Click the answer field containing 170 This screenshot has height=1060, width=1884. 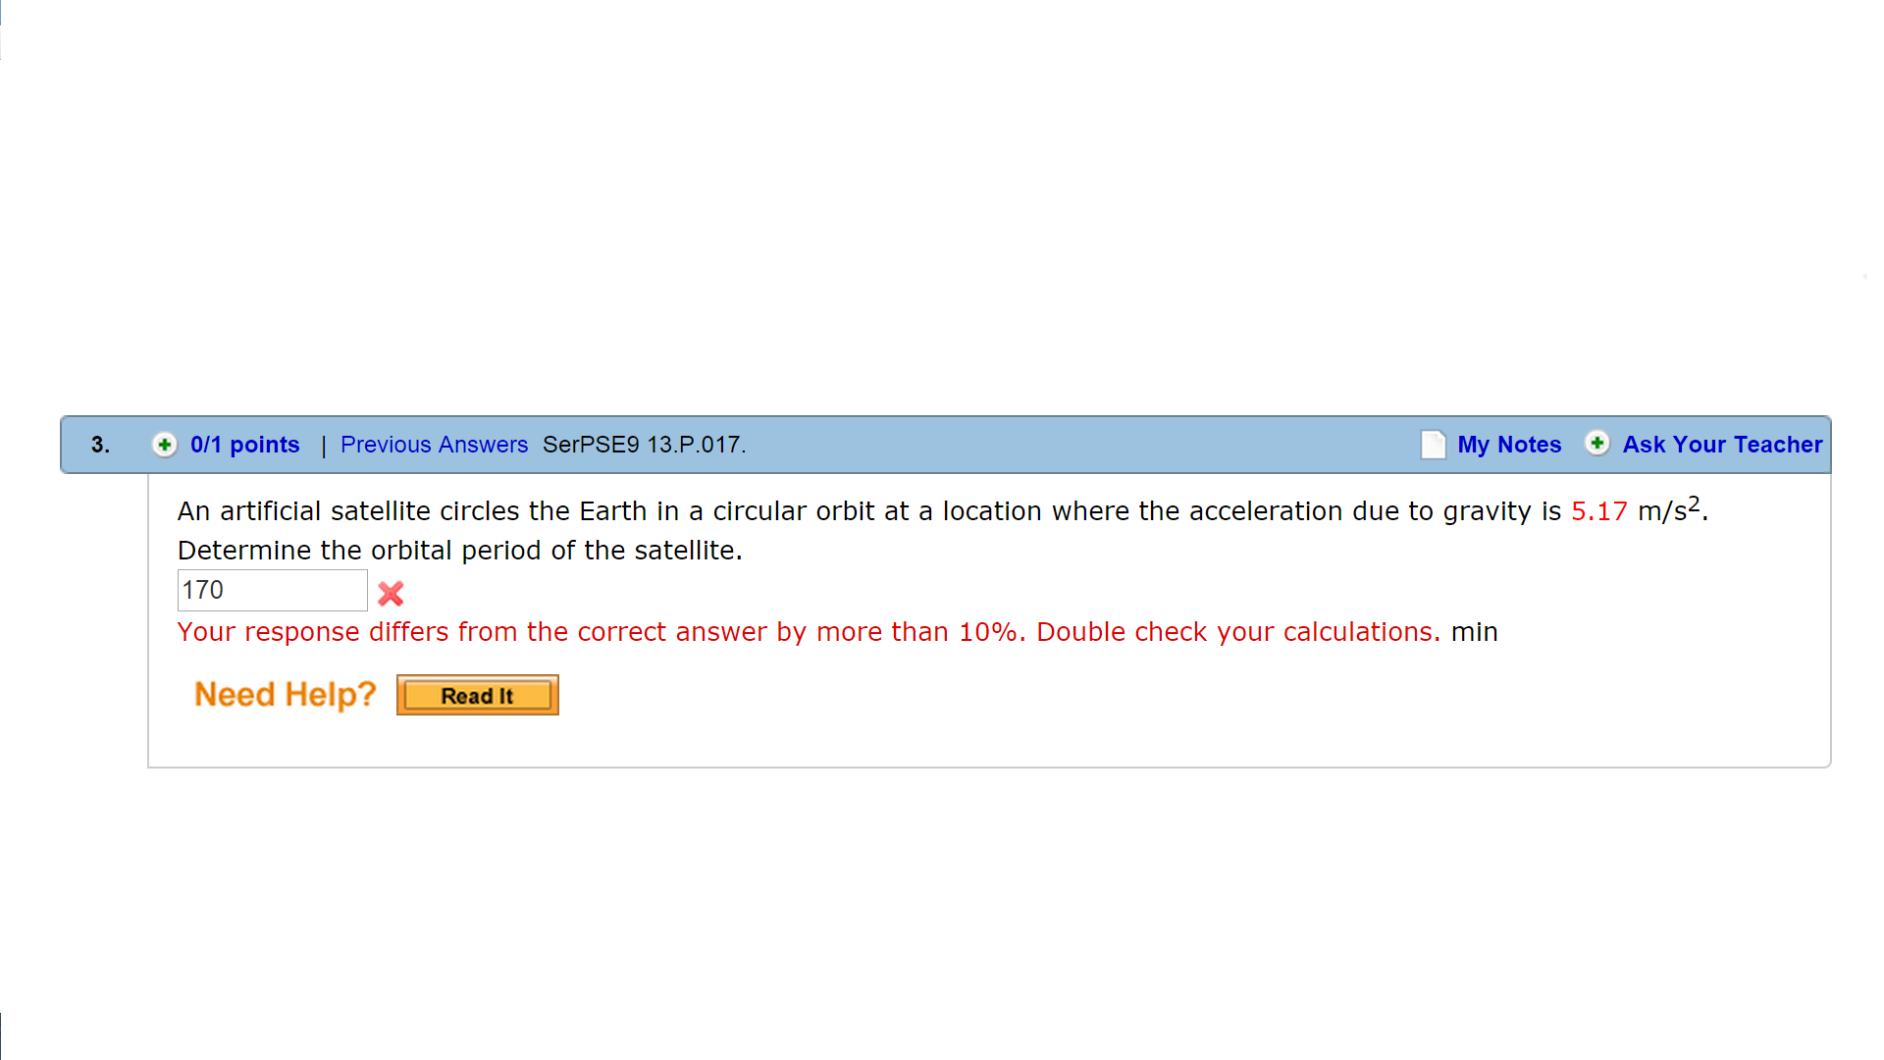pyautogui.click(x=272, y=591)
